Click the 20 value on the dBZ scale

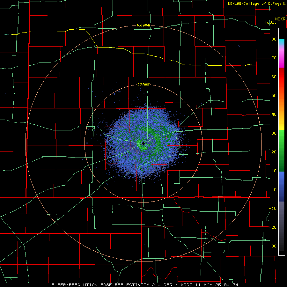pyautogui.click(x=274, y=152)
